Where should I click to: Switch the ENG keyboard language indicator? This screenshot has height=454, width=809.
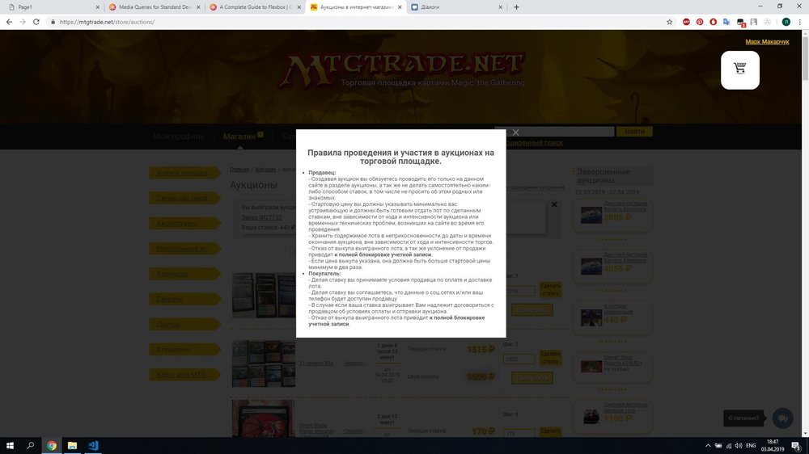(750, 445)
